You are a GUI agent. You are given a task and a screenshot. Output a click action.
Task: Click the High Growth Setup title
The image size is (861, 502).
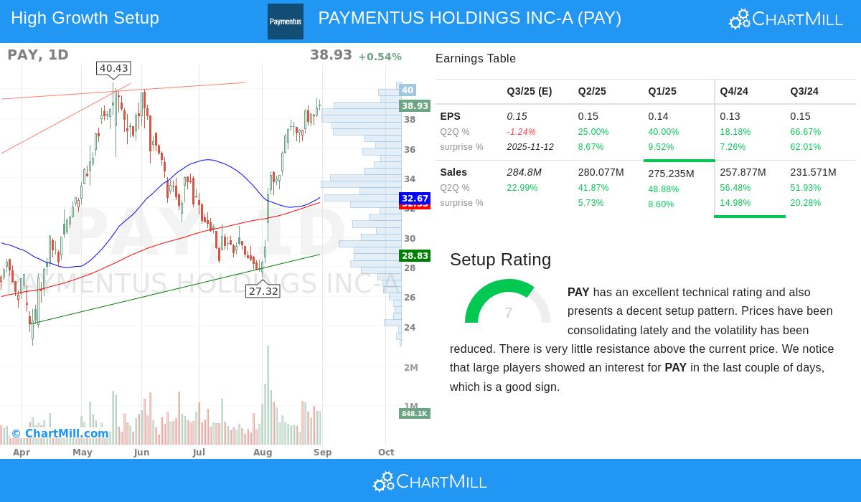click(85, 18)
